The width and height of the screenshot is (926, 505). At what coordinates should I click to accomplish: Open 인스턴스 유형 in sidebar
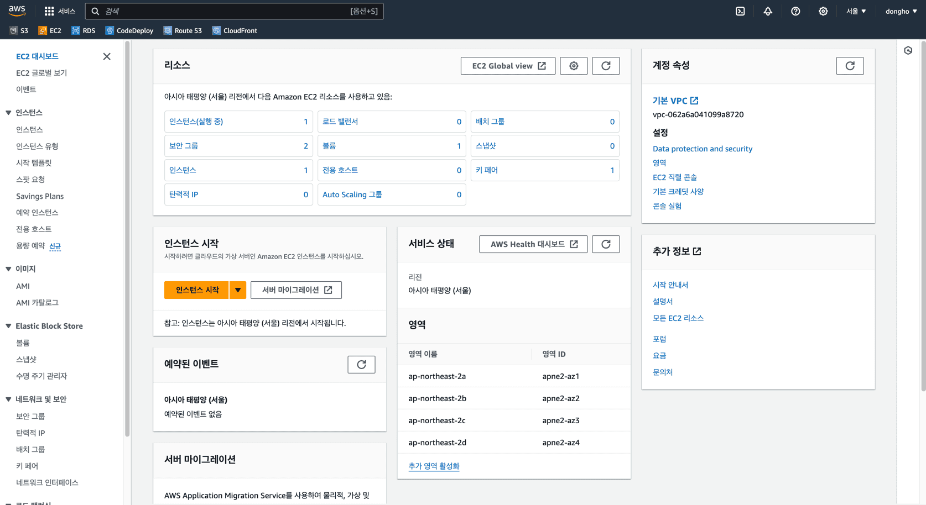click(x=37, y=146)
